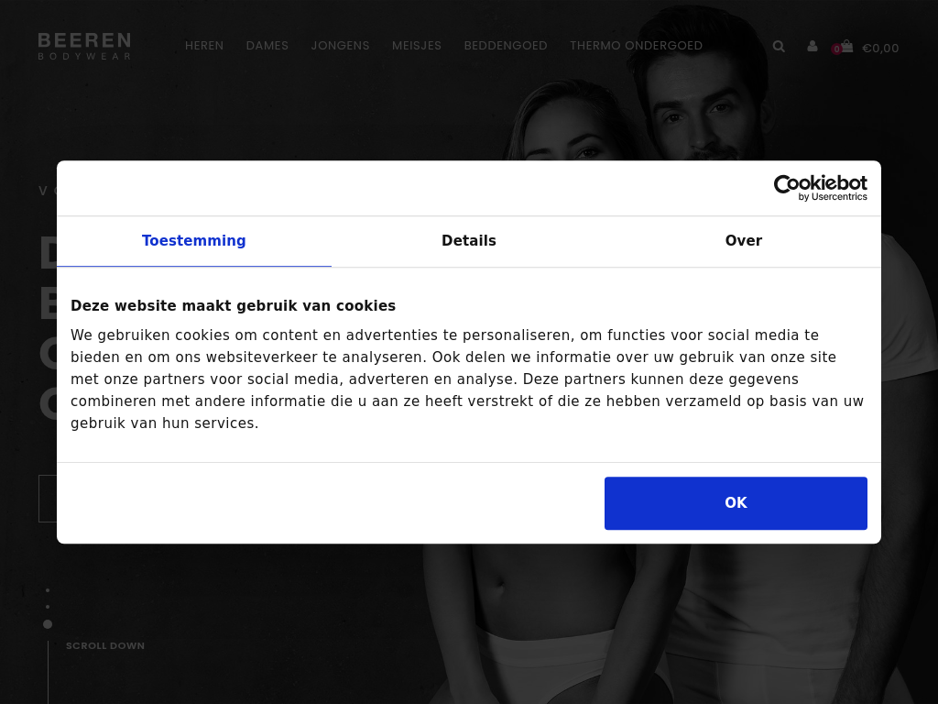Click the Cookiebot by Usercentrics logo
The image size is (938, 704).
(x=820, y=188)
